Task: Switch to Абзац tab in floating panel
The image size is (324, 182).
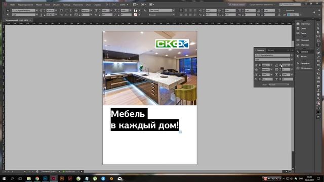Action: click(x=271, y=50)
